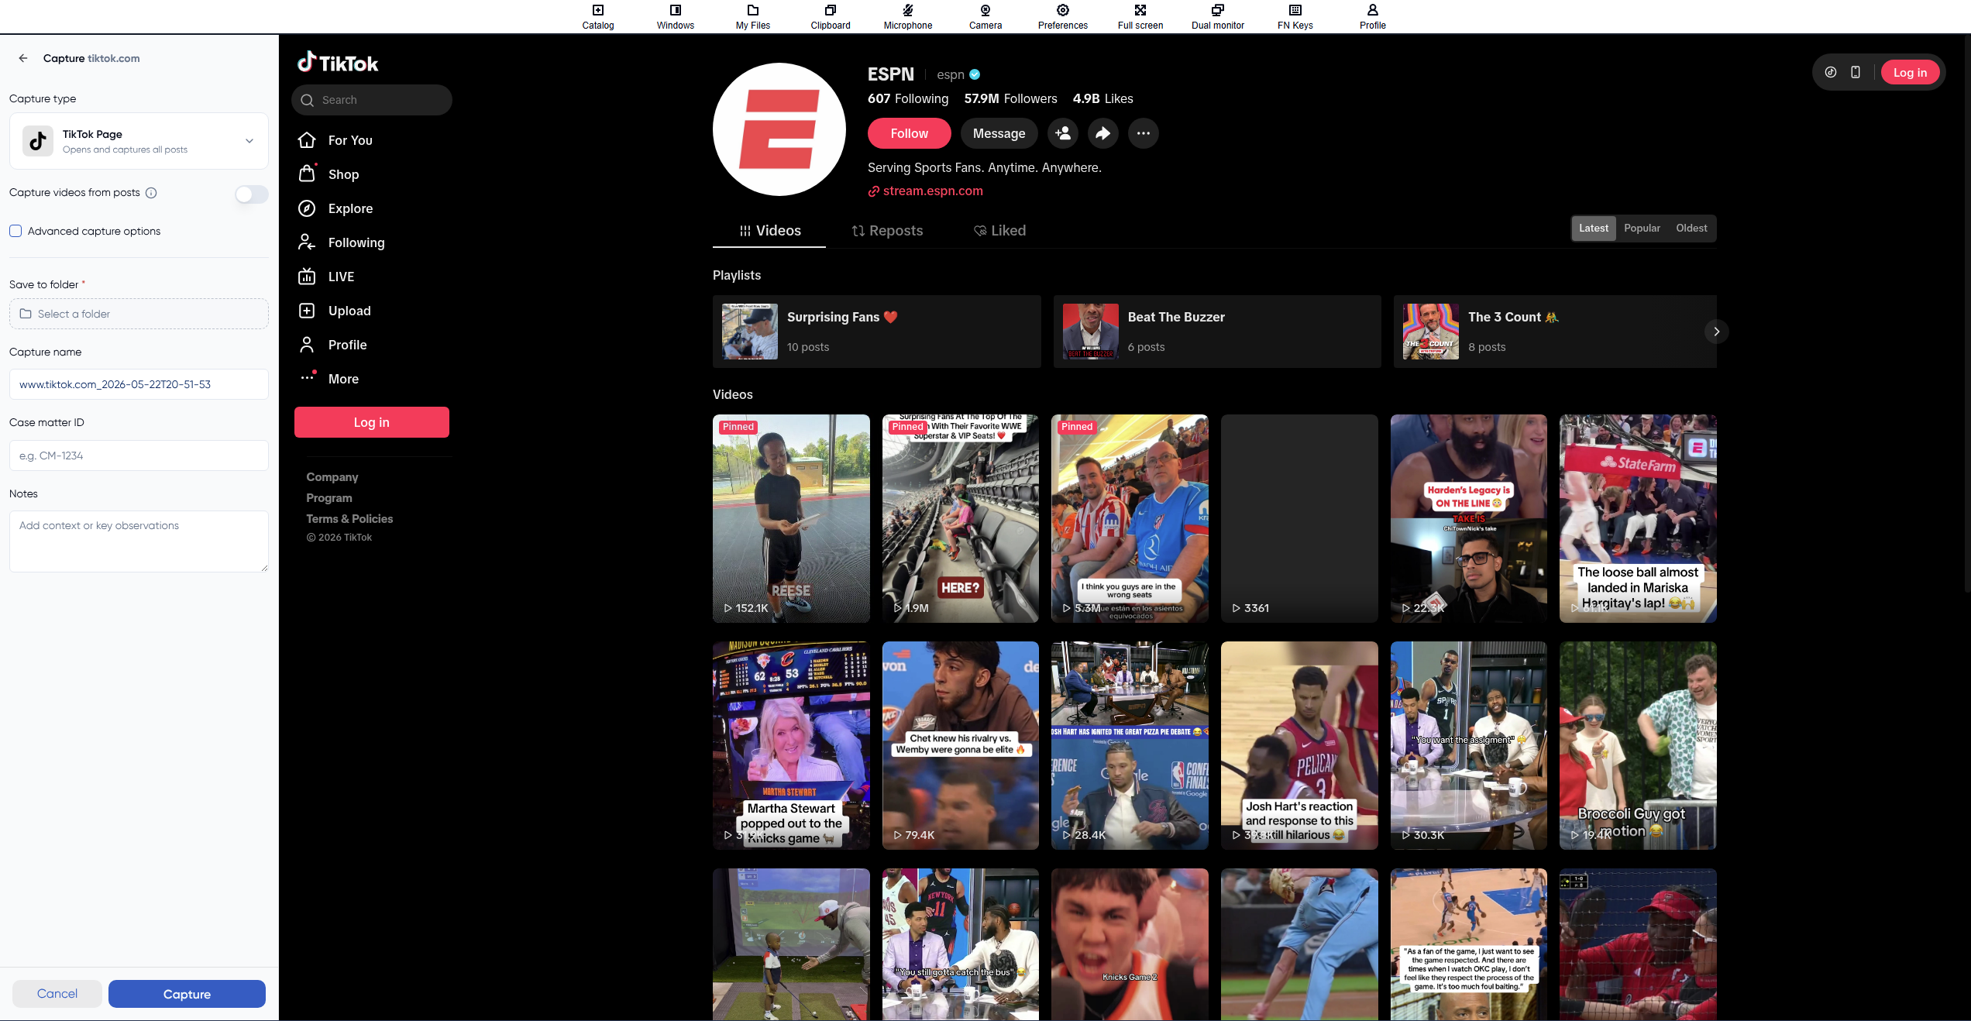The height and width of the screenshot is (1021, 1971).
Task: Switch to the Videos tab
Action: pyautogui.click(x=769, y=231)
